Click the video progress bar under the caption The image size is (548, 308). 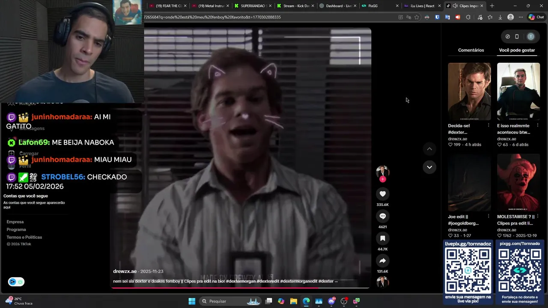(240, 287)
